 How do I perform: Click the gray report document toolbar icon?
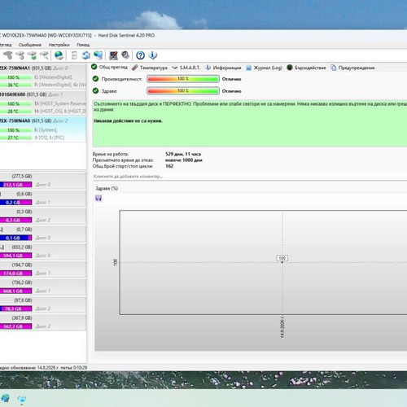[74, 55]
